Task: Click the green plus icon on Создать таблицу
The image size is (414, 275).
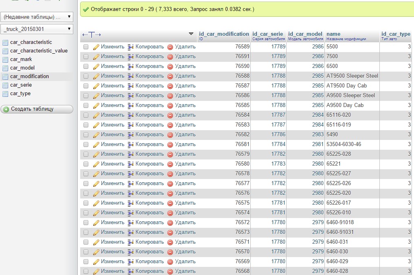Action: click(x=6, y=109)
